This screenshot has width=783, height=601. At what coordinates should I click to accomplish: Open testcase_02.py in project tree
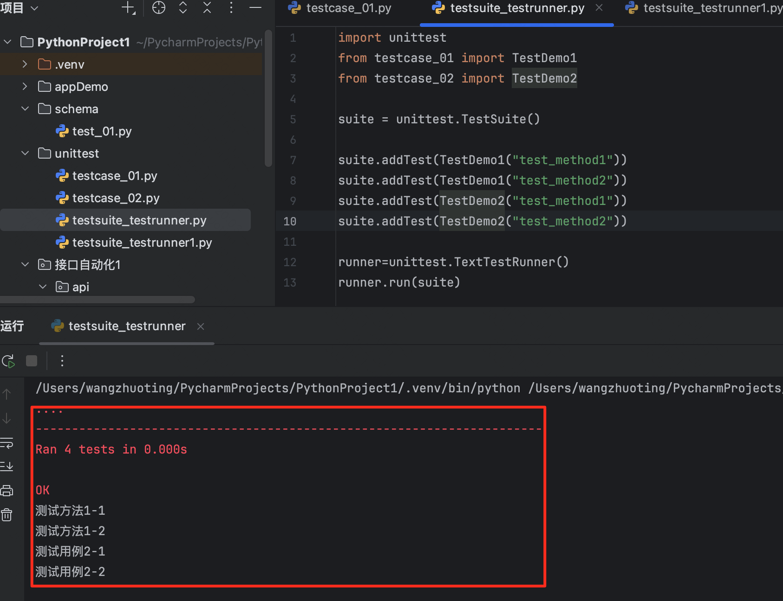[x=107, y=198]
